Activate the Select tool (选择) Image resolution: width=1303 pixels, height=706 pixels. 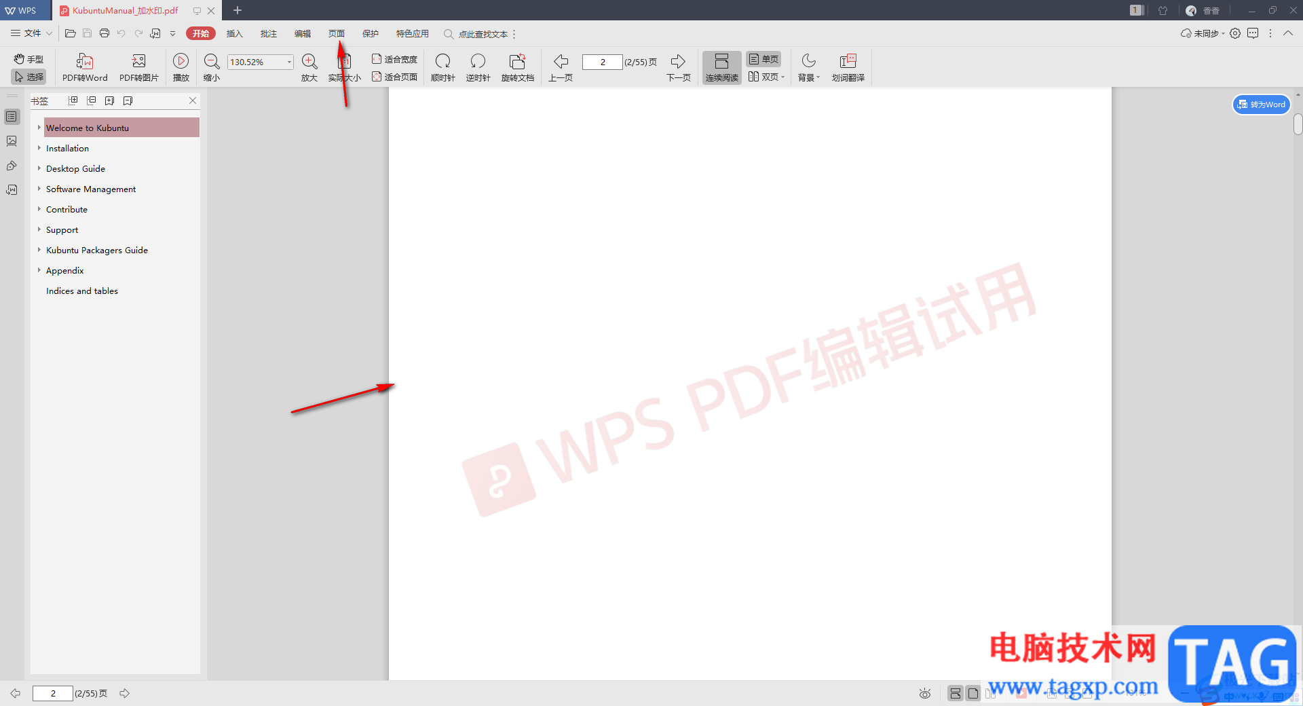pyautogui.click(x=29, y=77)
